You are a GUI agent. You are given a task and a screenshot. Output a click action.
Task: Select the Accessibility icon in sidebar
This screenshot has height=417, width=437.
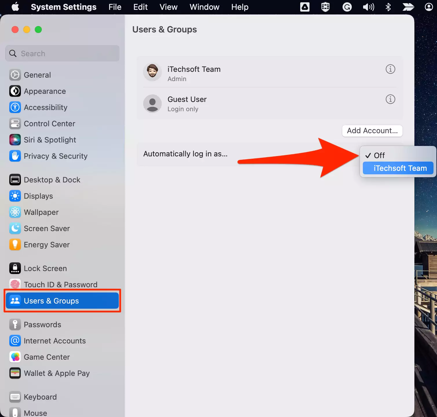(15, 107)
